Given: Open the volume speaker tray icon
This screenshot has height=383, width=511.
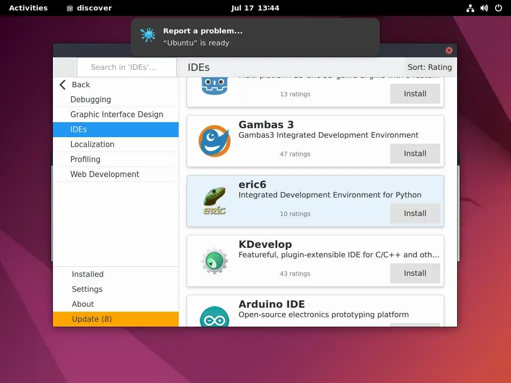Looking at the screenshot, I should 484,8.
